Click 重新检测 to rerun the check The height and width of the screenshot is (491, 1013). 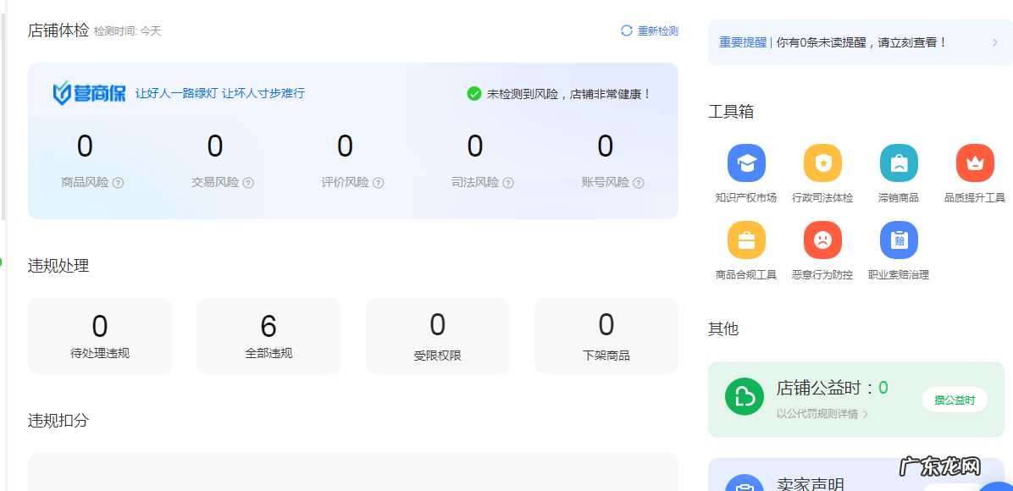[x=649, y=30]
